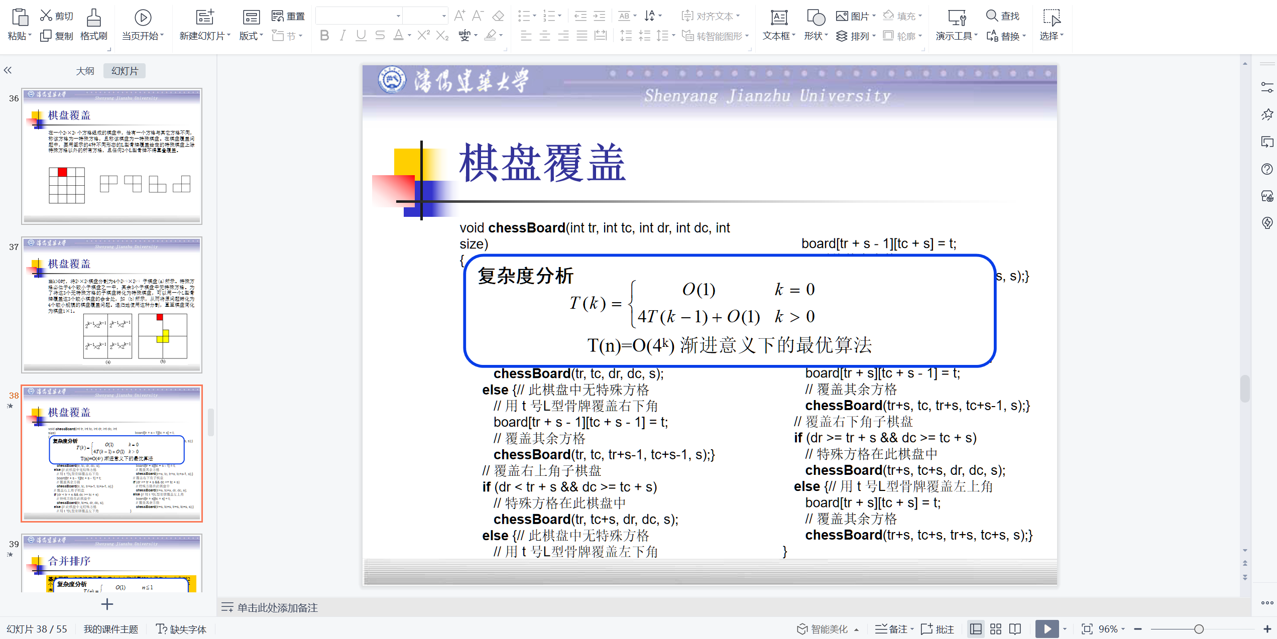This screenshot has width=1277, height=639.
Task: Toggle Italic formatting
Action: point(342,36)
